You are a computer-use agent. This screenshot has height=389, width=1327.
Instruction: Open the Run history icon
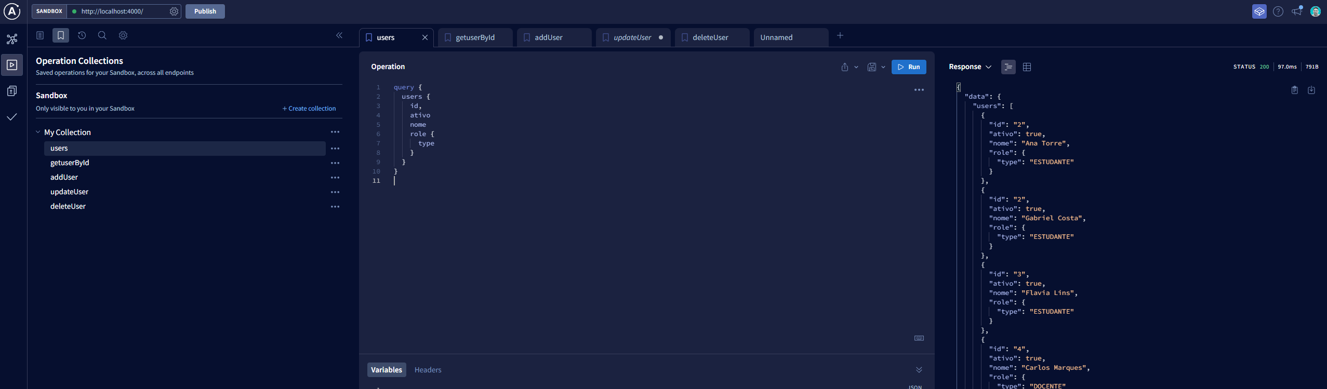coord(82,35)
